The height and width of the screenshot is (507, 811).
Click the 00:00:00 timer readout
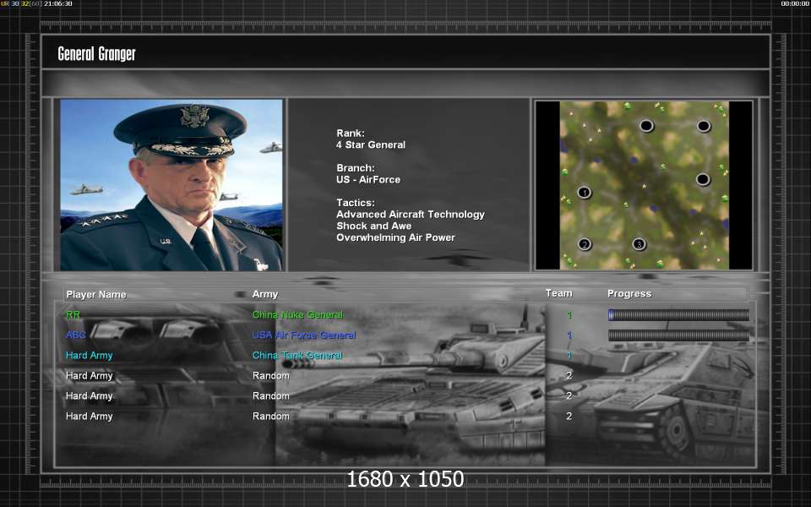point(795,3)
